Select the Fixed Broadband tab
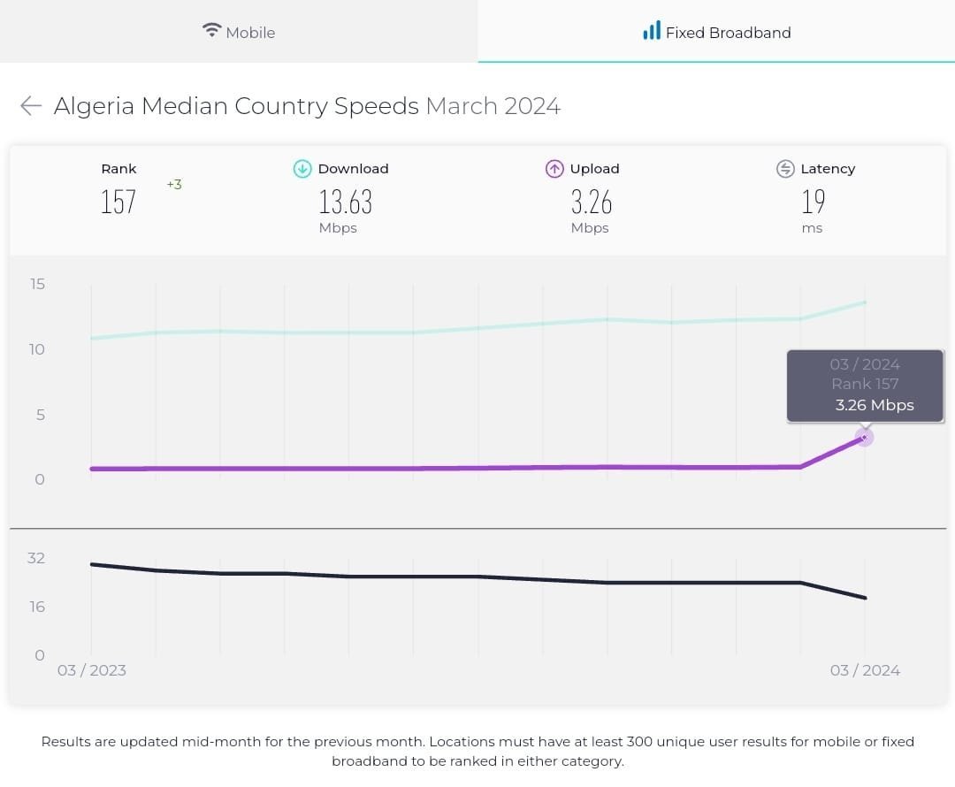This screenshot has height=787, width=955. (716, 31)
